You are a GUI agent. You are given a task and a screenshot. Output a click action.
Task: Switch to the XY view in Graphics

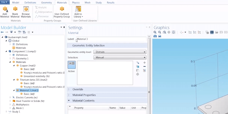(x=190, y=32)
